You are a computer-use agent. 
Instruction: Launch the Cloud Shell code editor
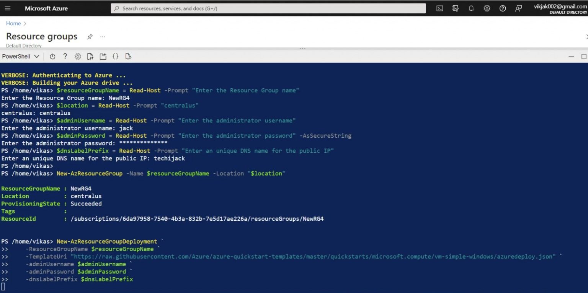pyautogui.click(x=116, y=56)
